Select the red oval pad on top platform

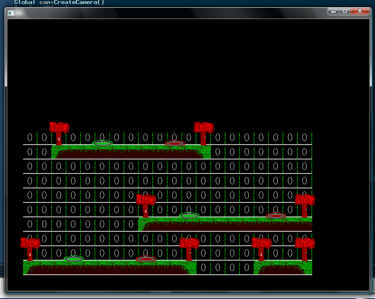point(175,144)
